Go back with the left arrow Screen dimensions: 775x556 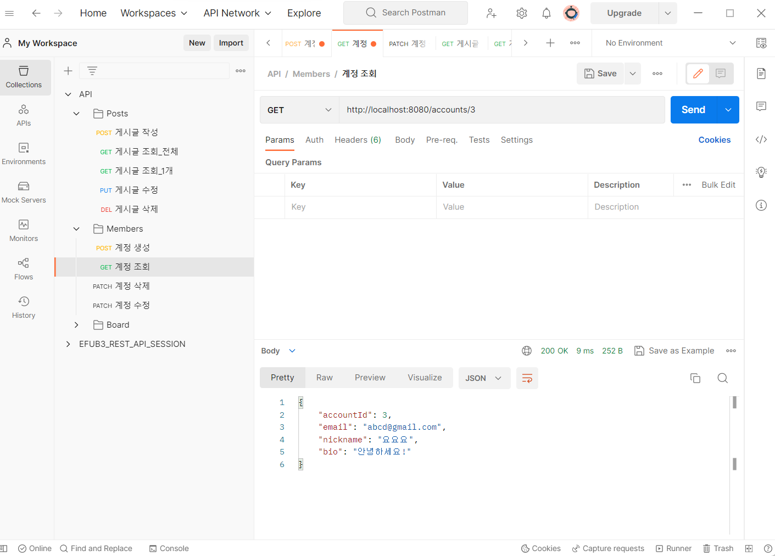(36, 13)
